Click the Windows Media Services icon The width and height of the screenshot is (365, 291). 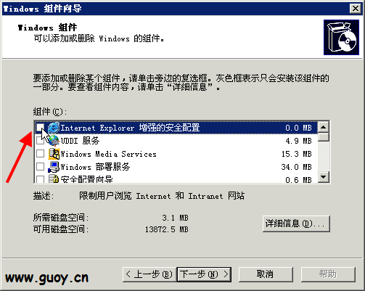click(54, 154)
